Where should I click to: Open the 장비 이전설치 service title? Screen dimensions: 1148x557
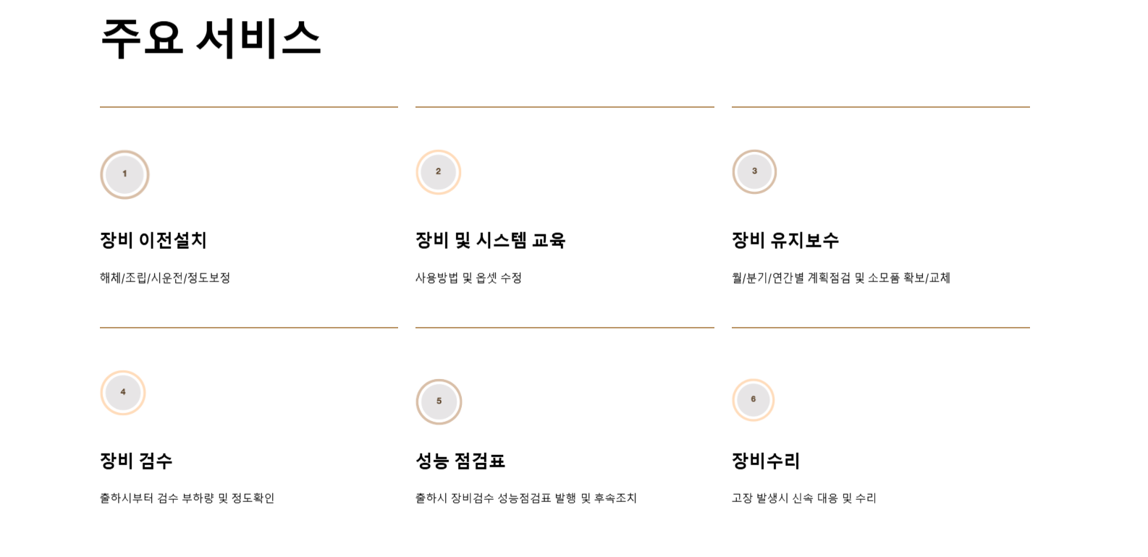153,240
